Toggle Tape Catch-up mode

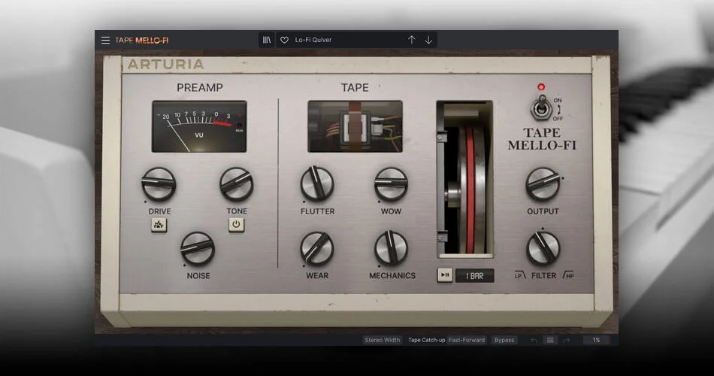point(427,340)
